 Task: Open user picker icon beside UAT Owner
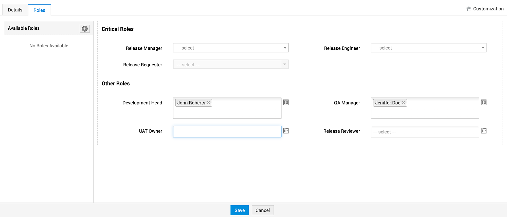coord(286,131)
